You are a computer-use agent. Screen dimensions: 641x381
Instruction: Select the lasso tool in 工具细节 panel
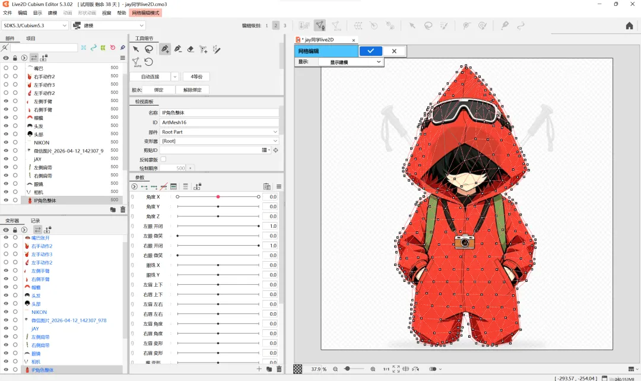coord(149,49)
